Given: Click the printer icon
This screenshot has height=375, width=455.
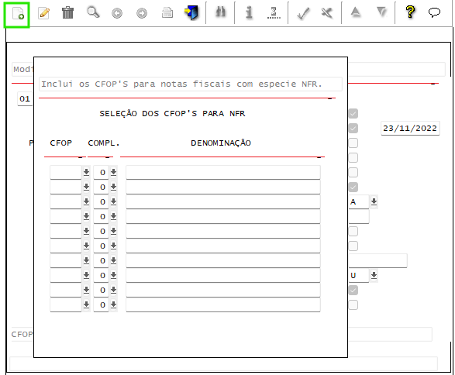Looking at the screenshot, I should click(x=167, y=12).
